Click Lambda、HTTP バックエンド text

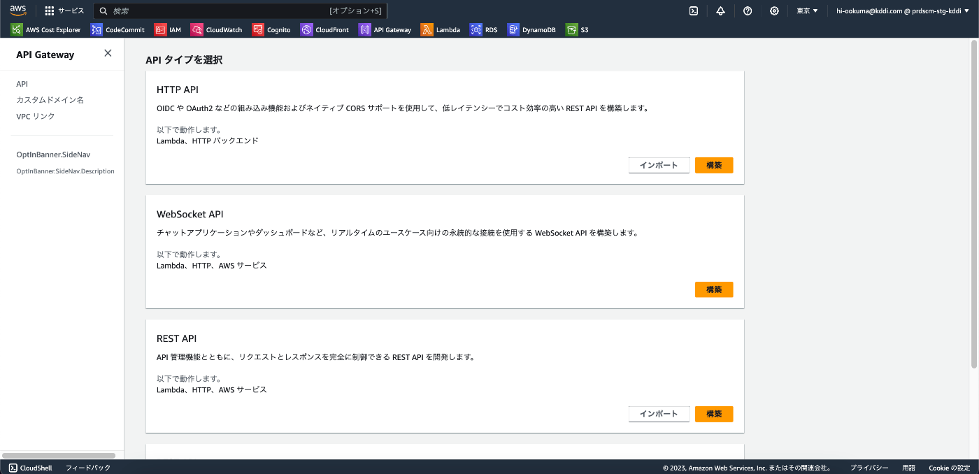208,141
